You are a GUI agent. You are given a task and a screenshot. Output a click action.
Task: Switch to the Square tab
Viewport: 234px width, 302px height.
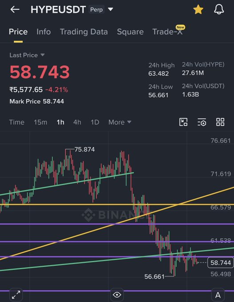(130, 32)
